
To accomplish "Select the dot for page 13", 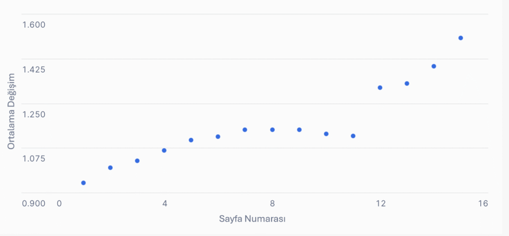I will [407, 83].
